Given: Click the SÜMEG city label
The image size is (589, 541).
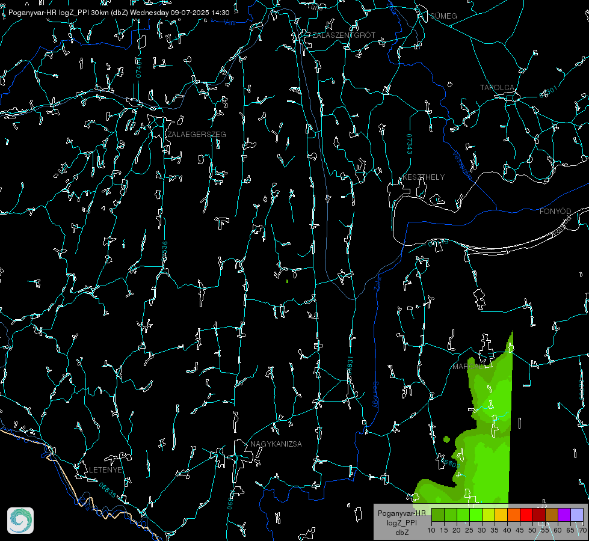Looking at the screenshot, I should coord(443,16).
